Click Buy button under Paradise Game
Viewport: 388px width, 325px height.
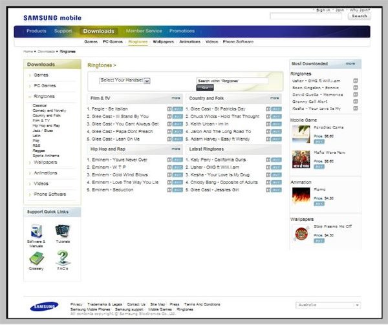(319, 142)
